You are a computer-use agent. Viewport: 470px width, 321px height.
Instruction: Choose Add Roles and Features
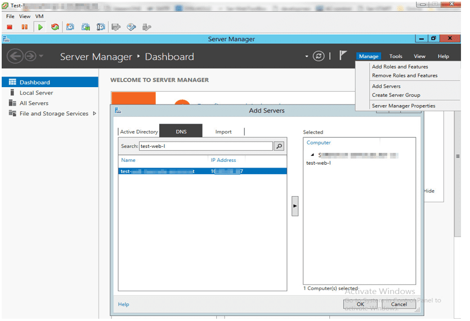click(x=400, y=66)
